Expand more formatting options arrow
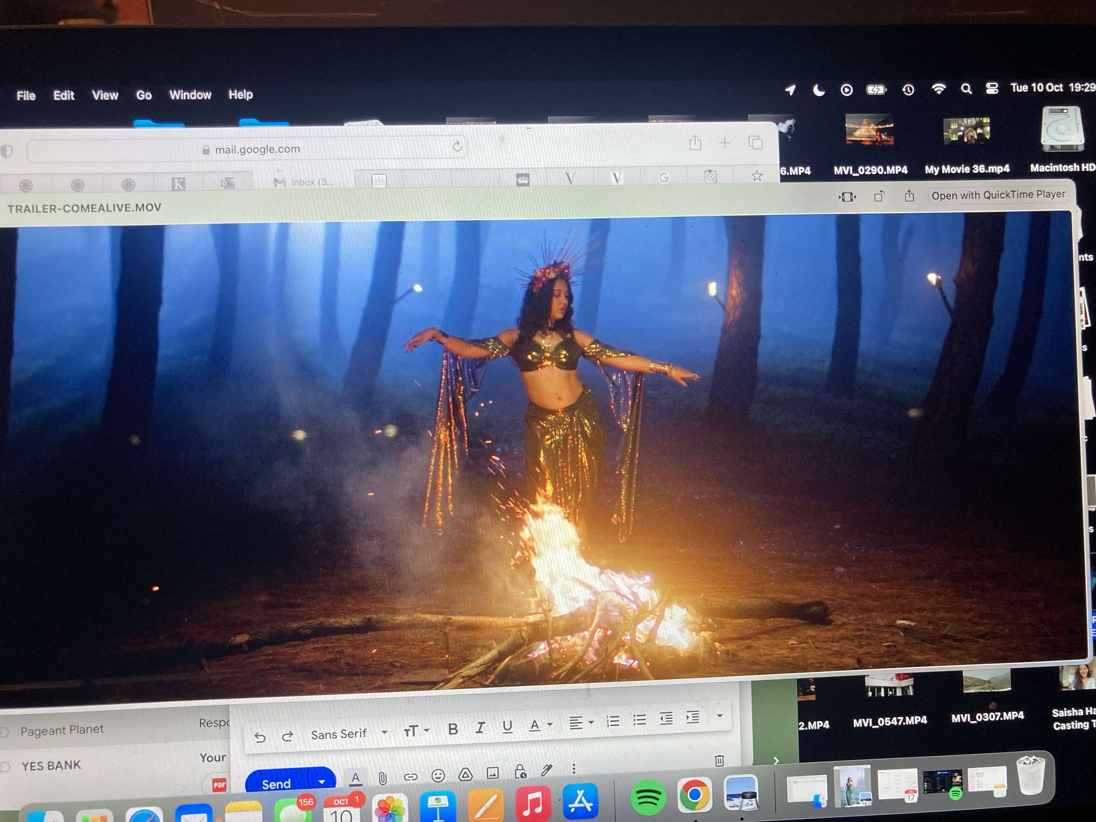Image resolution: width=1096 pixels, height=822 pixels. point(719,716)
